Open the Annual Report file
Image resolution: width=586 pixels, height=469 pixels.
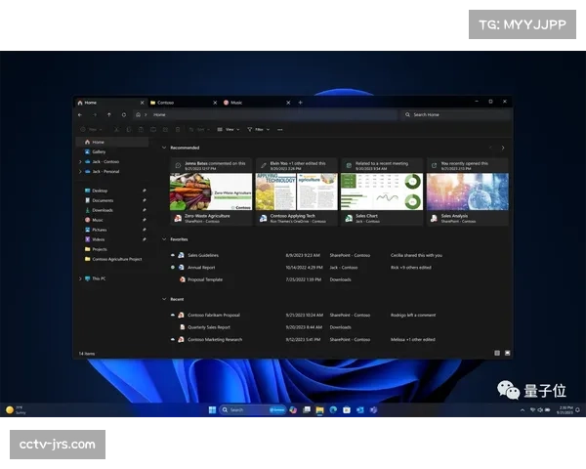pyautogui.click(x=201, y=267)
